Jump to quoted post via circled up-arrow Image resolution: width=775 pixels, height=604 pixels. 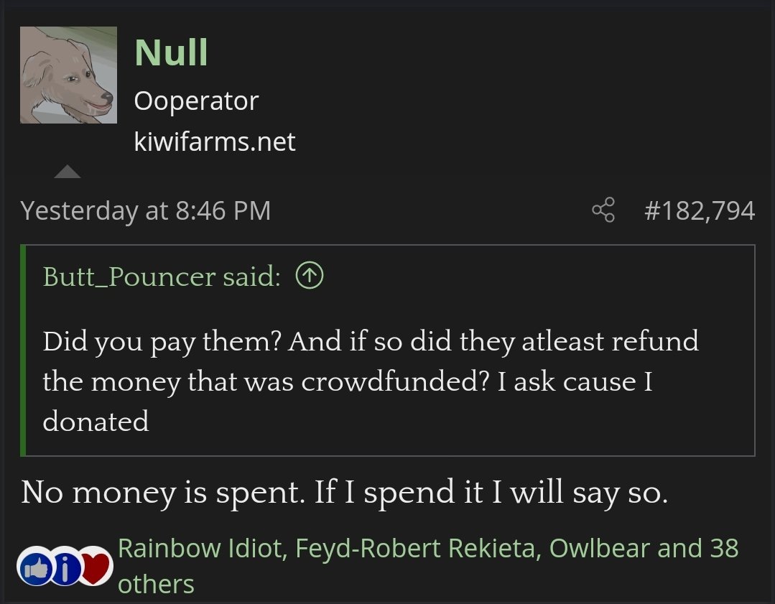pyautogui.click(x=310, y=276)
